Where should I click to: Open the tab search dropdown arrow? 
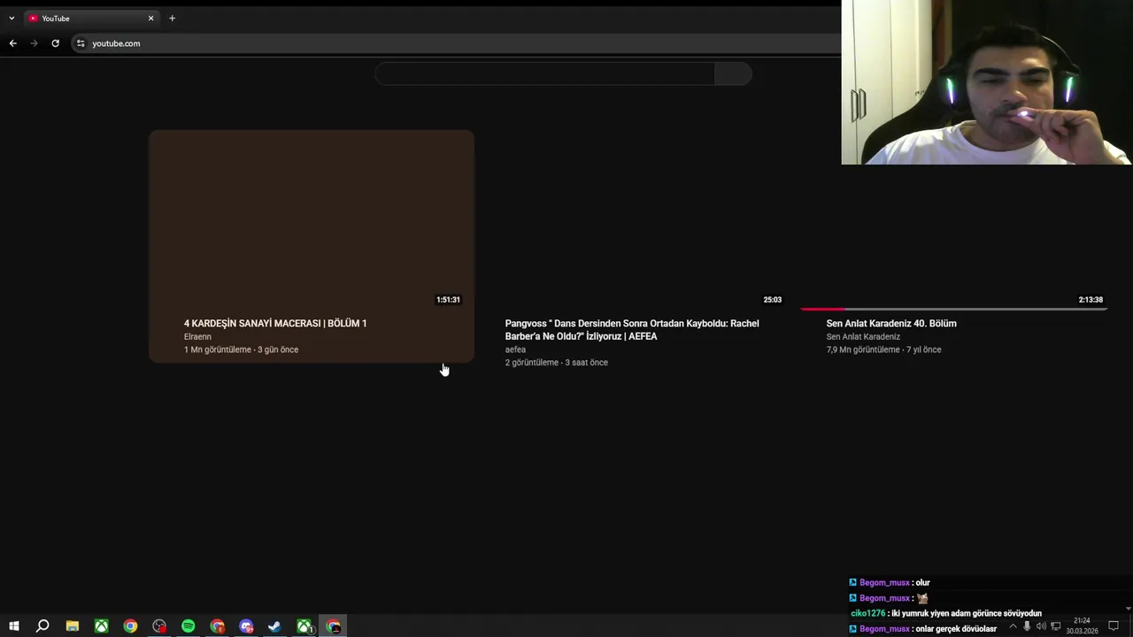tap(12, 18)
